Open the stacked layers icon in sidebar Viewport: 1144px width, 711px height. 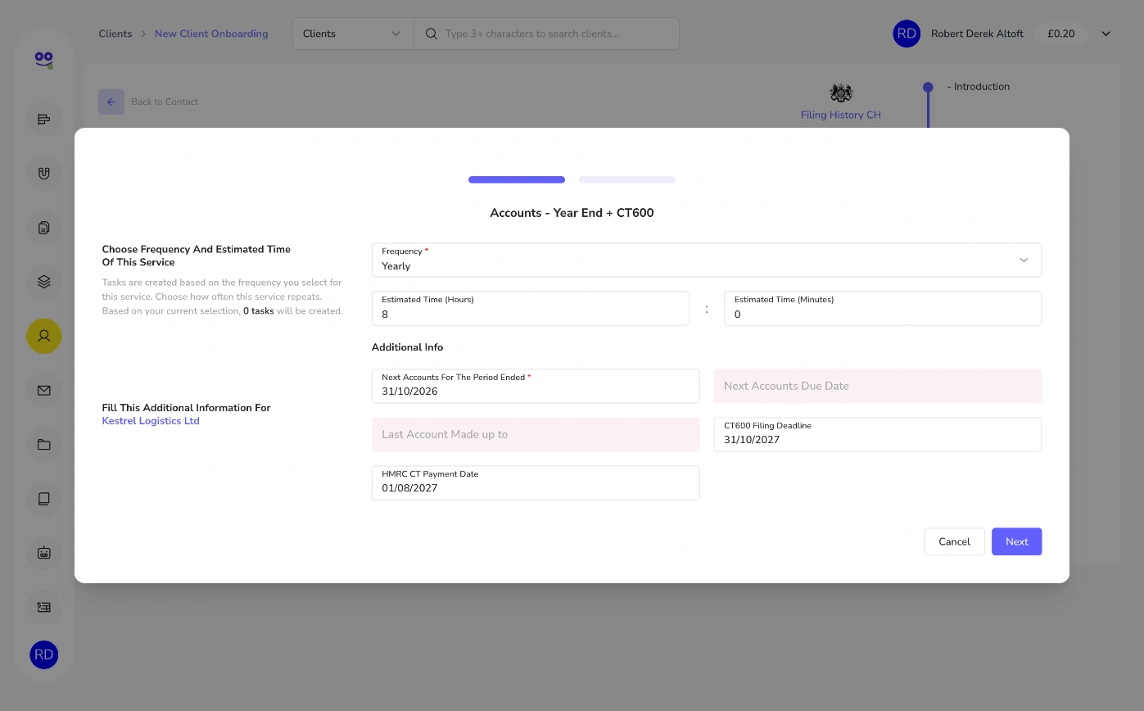click(x=44, y=282)
